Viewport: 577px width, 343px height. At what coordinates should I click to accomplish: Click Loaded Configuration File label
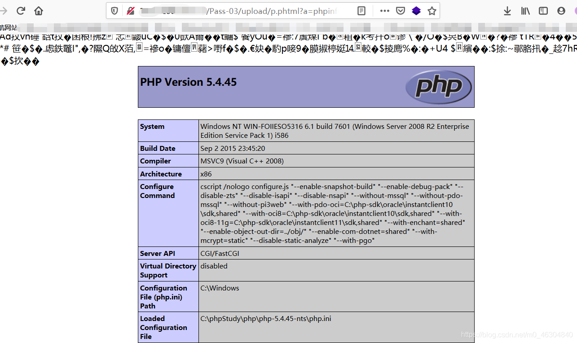(x=163, y=328)
